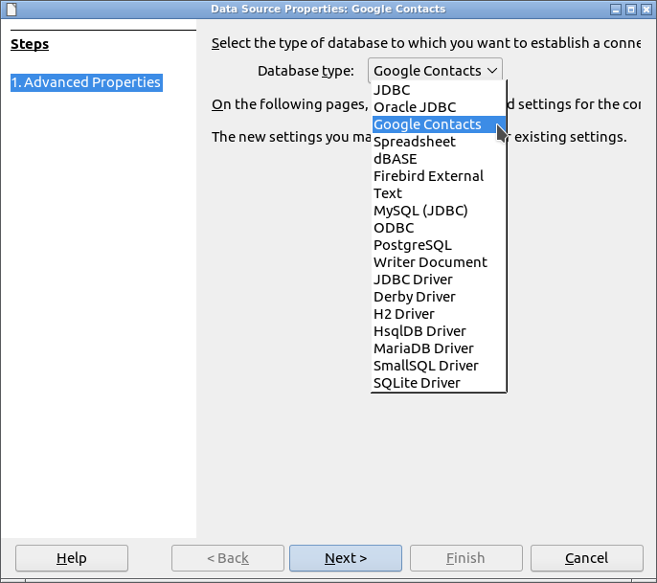Collapse the Database type combo box

(x=435, y=71)
